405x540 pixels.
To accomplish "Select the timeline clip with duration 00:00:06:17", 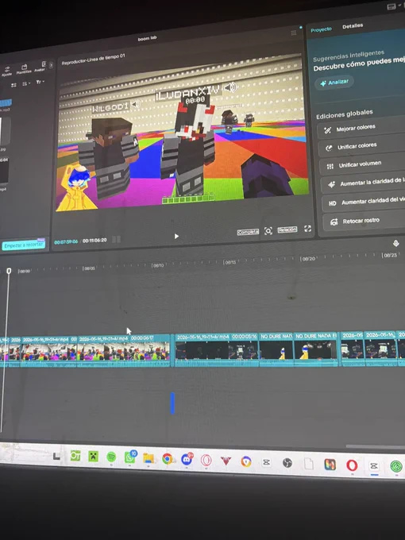I will [x=124, y=350].
